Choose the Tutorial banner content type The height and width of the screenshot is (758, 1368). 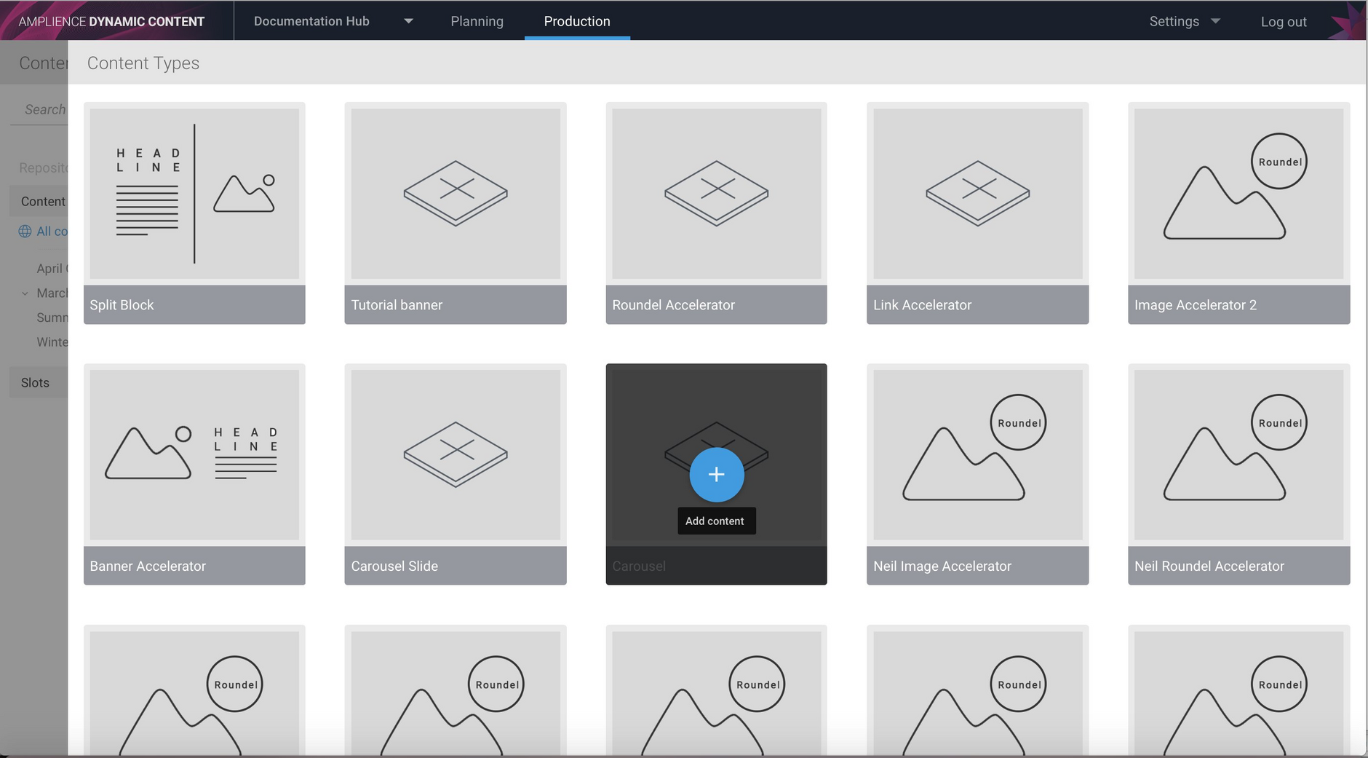(x=456, y=213)
